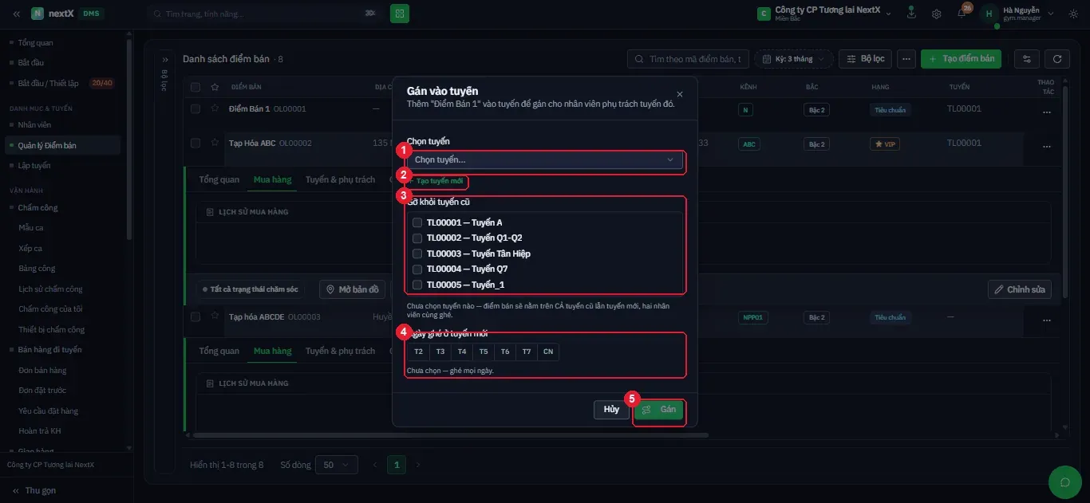1090x503 pixels.
Task: Change Số dòng rows-per-page dropdown
Action: 337,464
